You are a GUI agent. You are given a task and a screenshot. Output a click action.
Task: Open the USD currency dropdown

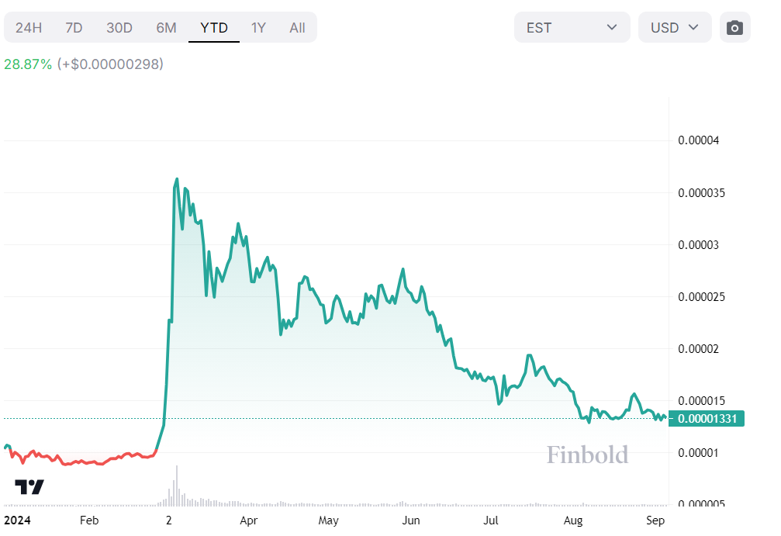pyautogui.click(x=675, y=27)
